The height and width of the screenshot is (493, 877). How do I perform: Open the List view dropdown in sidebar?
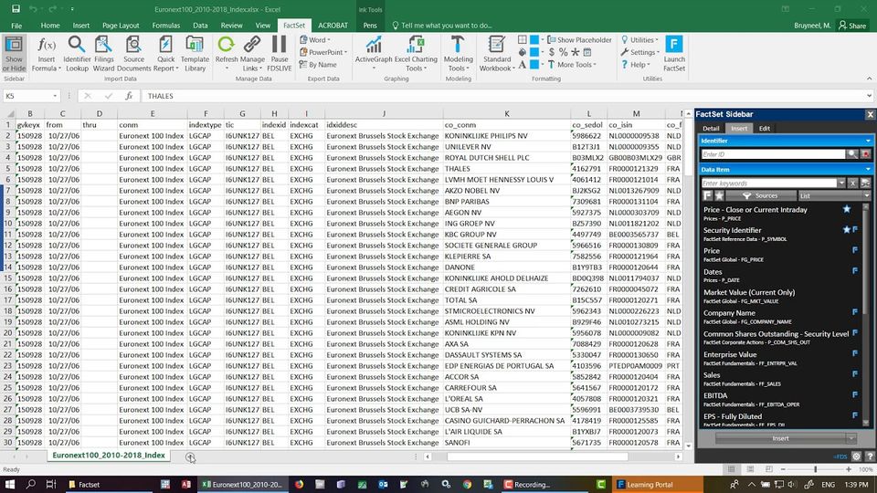pos(834,195)
